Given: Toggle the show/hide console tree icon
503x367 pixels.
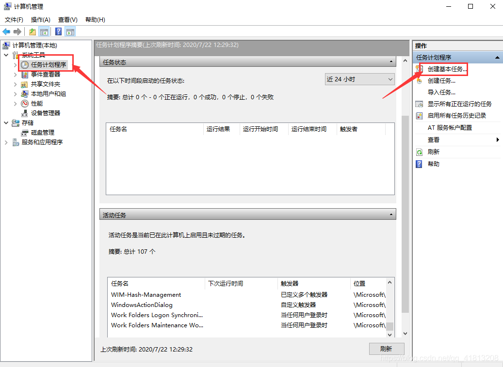Looking at the screenshot, I should point(44,31).
